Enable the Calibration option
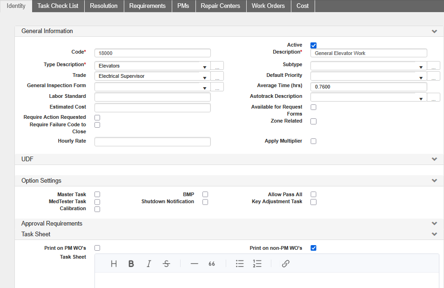The image size is (444, 288). click(x=97, y=209)
